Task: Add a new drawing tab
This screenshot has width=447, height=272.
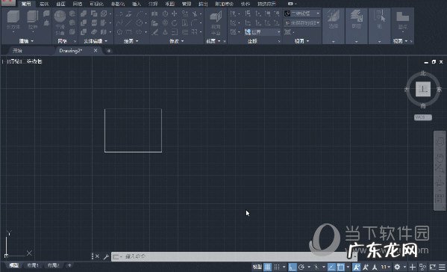Action: [109, 51]
